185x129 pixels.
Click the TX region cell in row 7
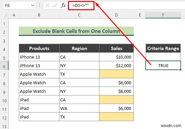pyautogui.click(x=79, y=74)
